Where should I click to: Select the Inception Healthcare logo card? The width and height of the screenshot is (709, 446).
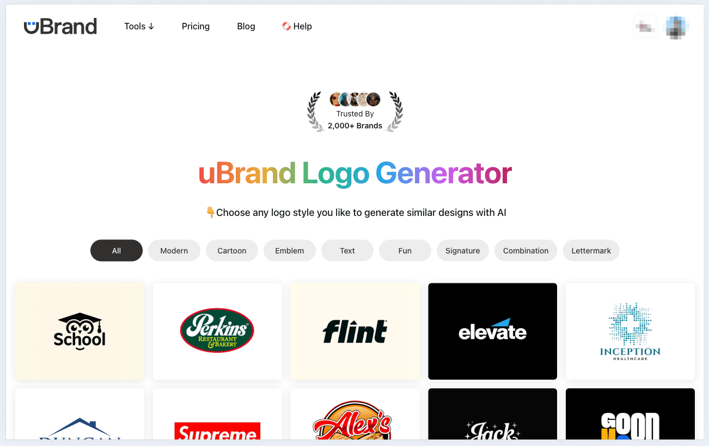pos(631,331)
